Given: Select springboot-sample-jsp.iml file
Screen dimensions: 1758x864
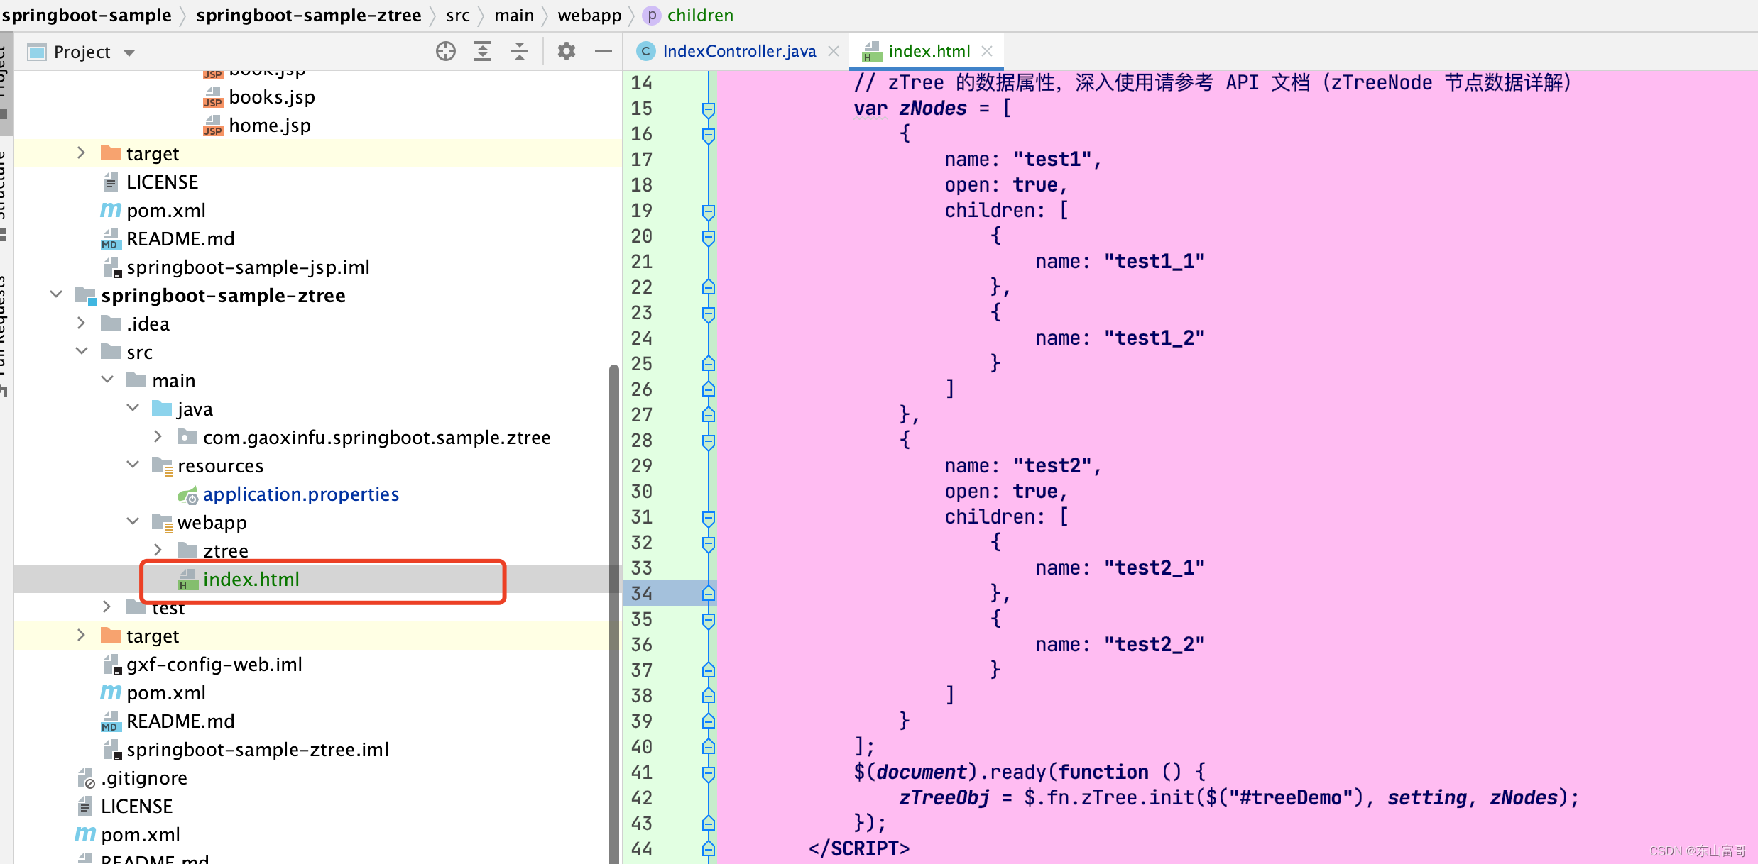Looking at the screenshot, I should tap(248, 267).
